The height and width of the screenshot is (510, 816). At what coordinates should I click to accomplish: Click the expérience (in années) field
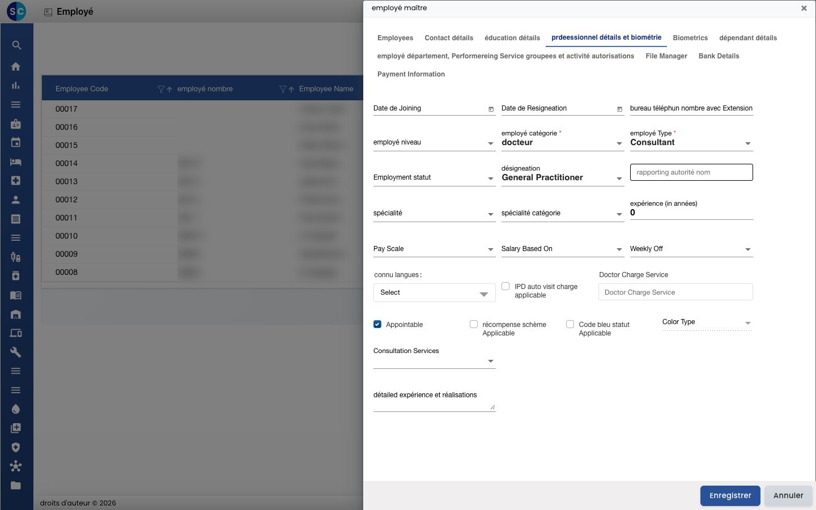coord(691,213)
